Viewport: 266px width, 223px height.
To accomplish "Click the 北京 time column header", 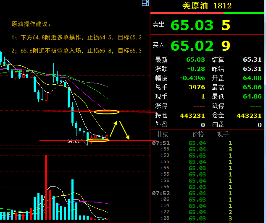I will click(x=162, y=135).
